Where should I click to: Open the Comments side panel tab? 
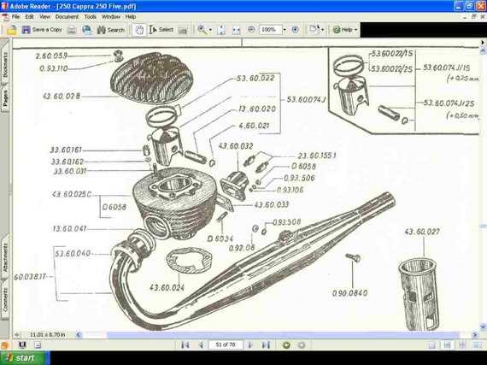[x=5, y=299]
